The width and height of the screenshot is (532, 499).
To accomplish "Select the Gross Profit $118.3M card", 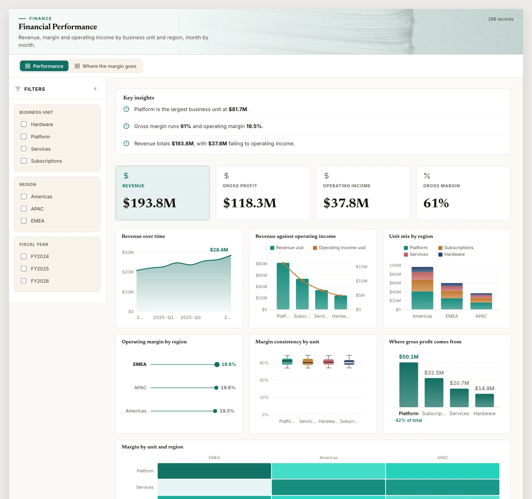I will pos(263,193).
